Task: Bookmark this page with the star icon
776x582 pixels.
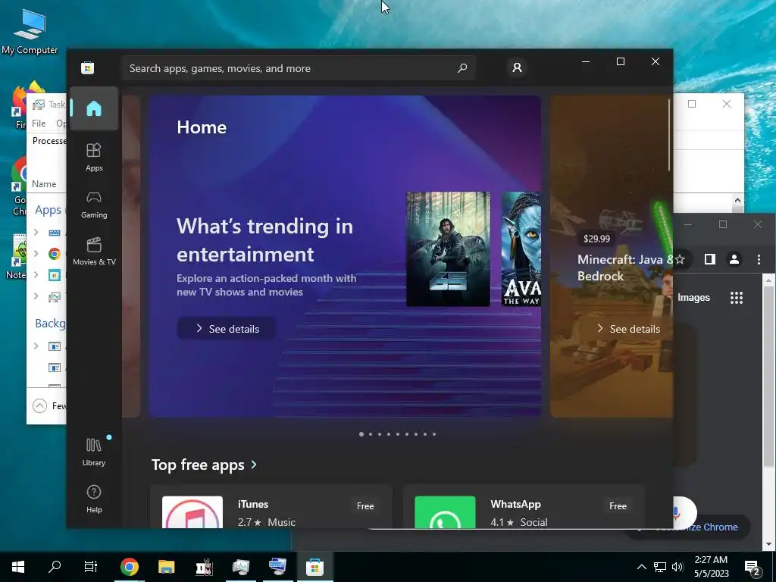Action: tap(680, 259)
